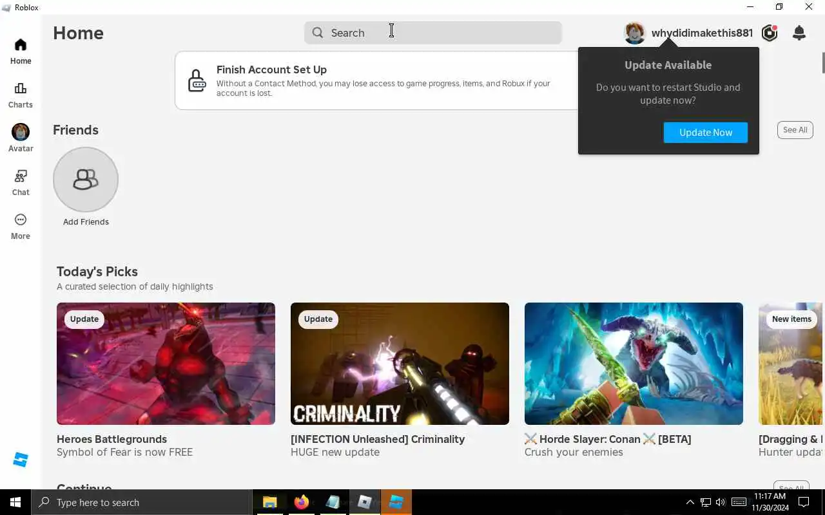The height and width of the screenshot is (515, 825).
Task: Open the Robux balance icon
Action: point(770,33)
